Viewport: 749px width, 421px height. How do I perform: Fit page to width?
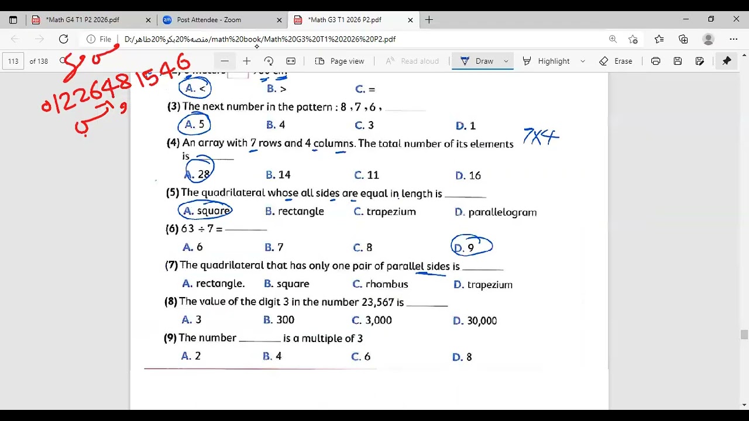tap(291, 61)
